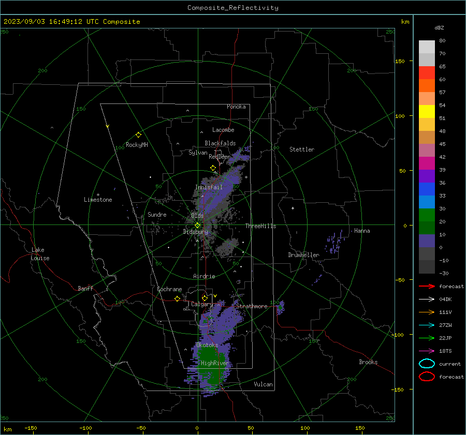Click the Stettler city label
466x435 pixels.
(x=302, y=149)
